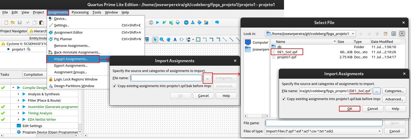The image size is (411, 139).
Task: Open the Files of type dropdown
Action: coord(379,131)
